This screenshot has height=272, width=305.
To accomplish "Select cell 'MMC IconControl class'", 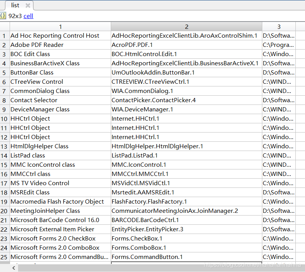I will point(60,165).
